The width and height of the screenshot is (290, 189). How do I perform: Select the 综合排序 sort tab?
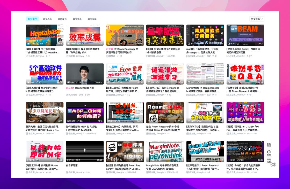[32, 19]
